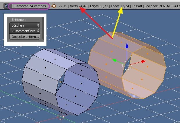Click the Speicher memory statistic
The image size is (180, 123).
click(x=162, y=6)
